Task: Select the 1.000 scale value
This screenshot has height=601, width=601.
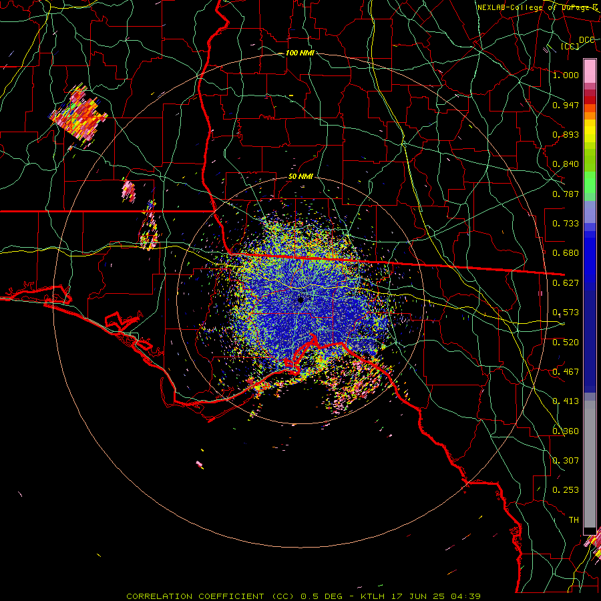Action: click(x=566, y=75)
